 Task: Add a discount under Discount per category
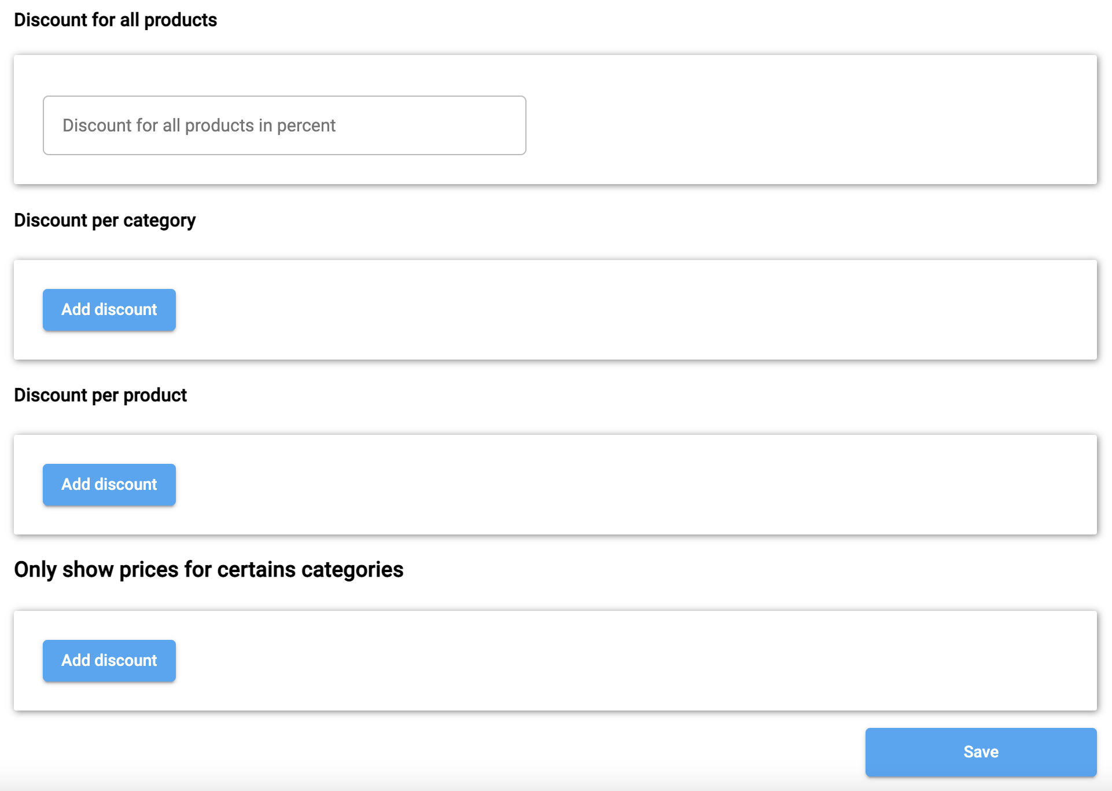109,310
